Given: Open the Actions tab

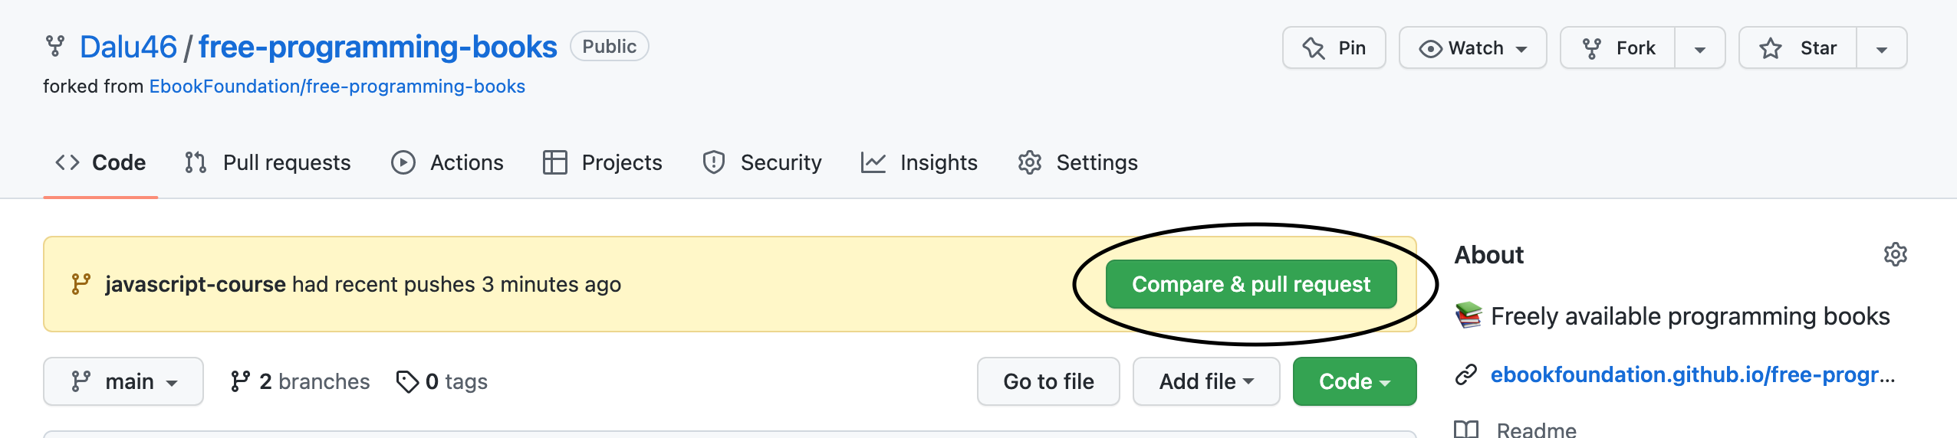Looking at the screenshot, I should click(x=447, y=162).
